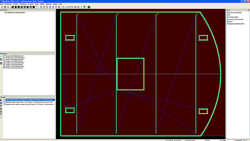The image size is (250, 141).
Task: Click the seventh magnifier zoom icon
Action: tap(59, 7)
